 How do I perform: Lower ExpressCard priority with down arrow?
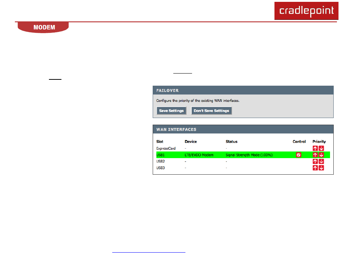[321, 148]
